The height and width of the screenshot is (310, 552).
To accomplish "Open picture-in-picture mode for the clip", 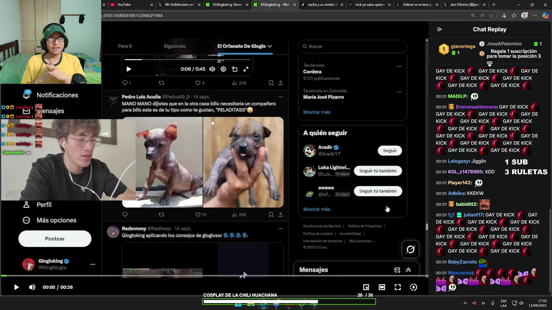I will [x=366, y=287].
